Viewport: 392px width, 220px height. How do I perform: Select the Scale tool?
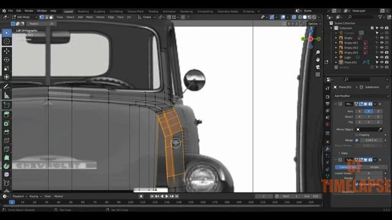point(7,68)
